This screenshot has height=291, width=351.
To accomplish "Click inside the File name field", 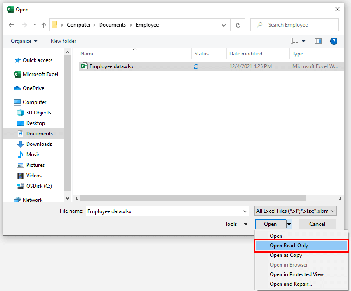I will [x=166, y=211].
